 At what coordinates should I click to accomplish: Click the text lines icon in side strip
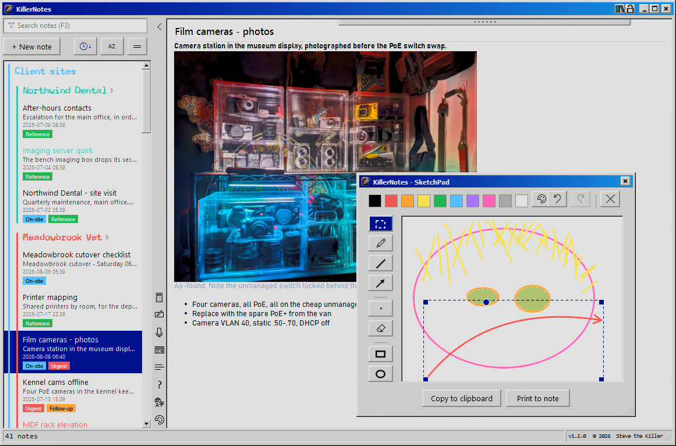click(x=159, y=367)
